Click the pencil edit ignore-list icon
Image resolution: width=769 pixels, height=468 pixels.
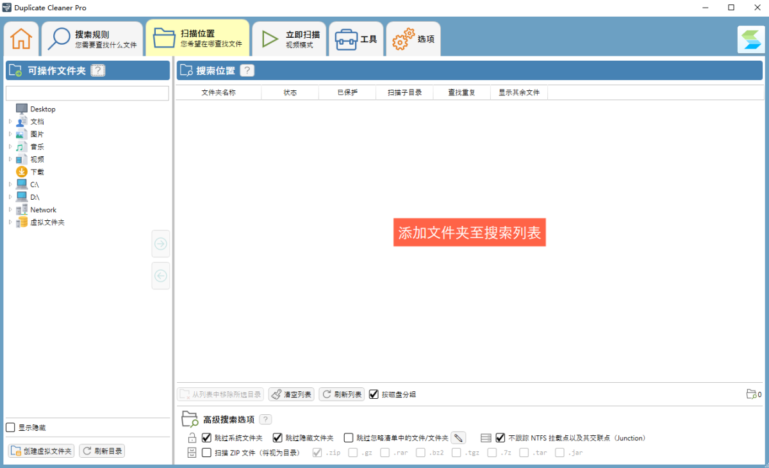click(x=458, y=438)
